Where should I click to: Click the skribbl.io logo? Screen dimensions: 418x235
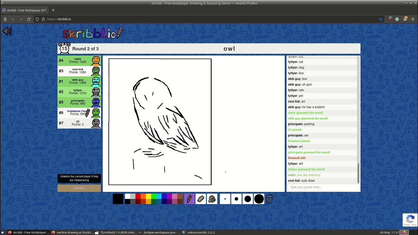coord(92,33)
